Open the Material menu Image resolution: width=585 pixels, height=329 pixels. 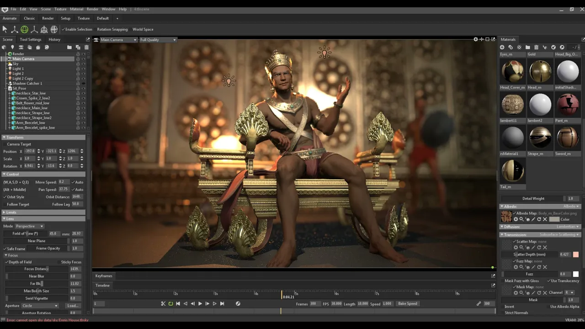pyautogui.click(x=76, y=9)
